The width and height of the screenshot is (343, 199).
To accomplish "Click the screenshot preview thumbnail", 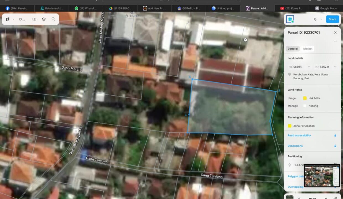I will click(322, 176).
